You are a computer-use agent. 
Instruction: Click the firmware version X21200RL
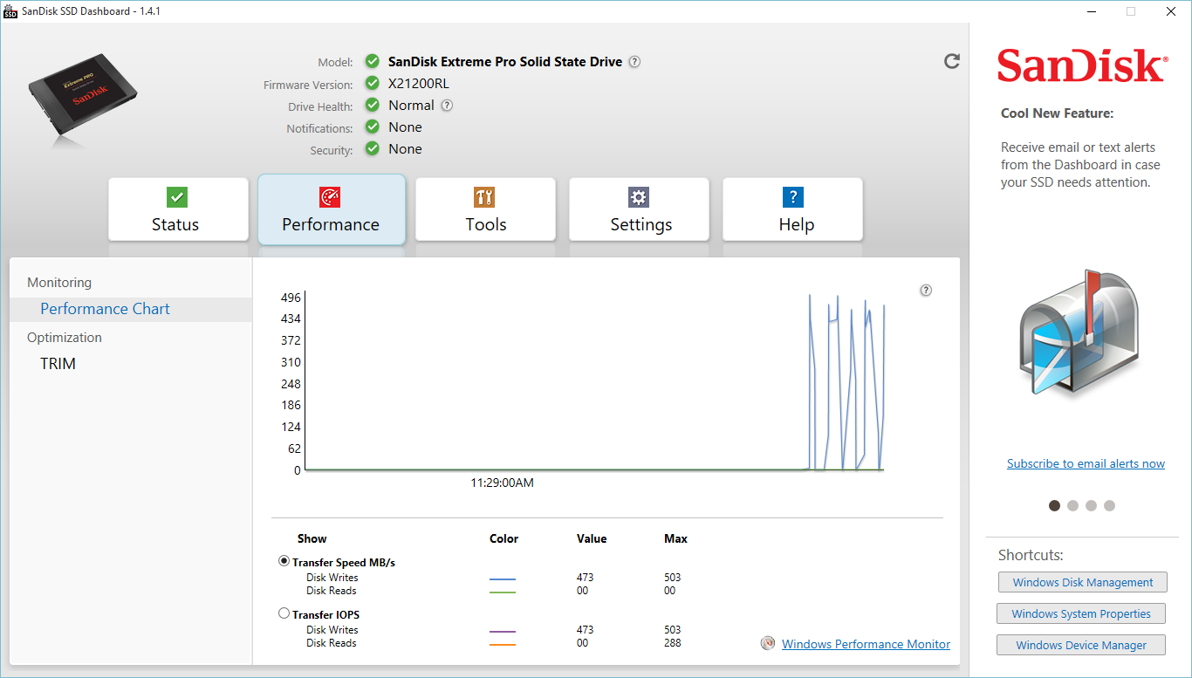419,84
